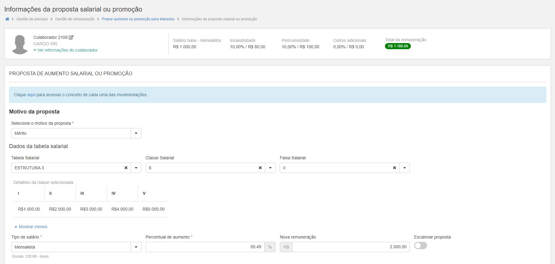Select the R$2.000,00 cell under range II
This screenshot has height=264, width=555.
[60, 209]
